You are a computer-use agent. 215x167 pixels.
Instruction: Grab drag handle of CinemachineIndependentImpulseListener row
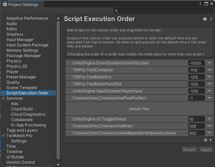click(69, 133)
